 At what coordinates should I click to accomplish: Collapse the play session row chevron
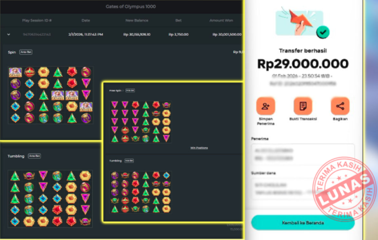click(9, 34)
